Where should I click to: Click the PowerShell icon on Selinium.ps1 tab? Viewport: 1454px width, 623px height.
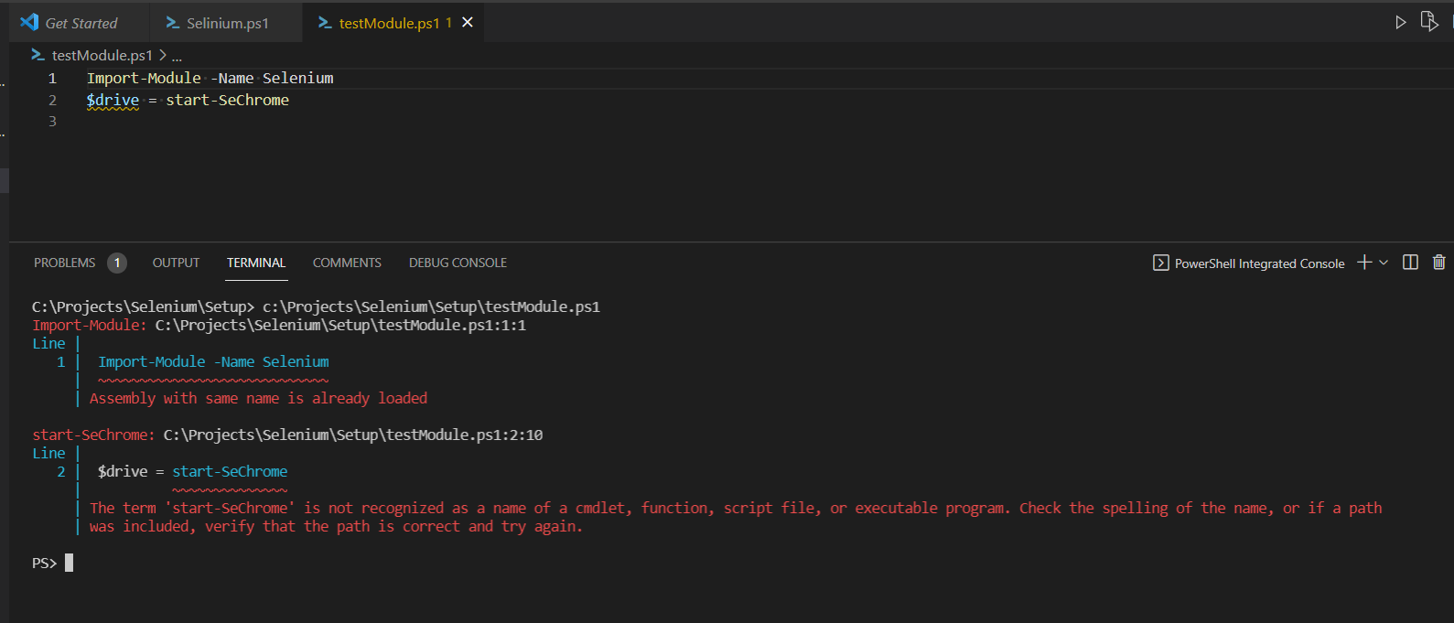[172, 23]
